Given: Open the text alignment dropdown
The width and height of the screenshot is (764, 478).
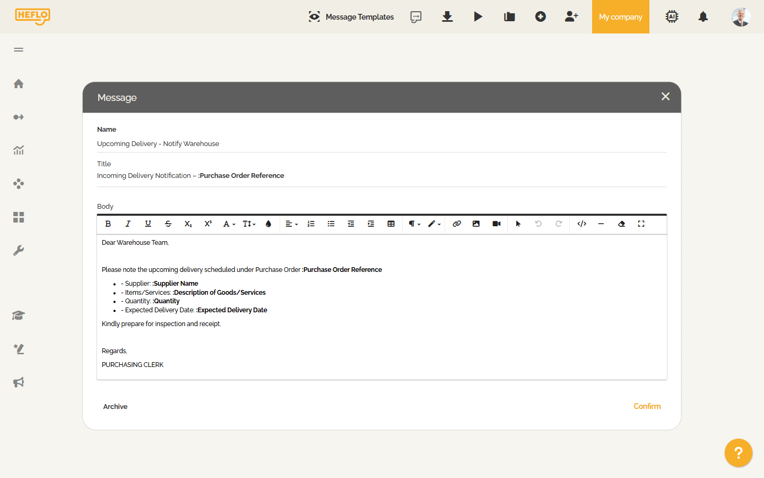Looking at the screenshot, I should click(x=291, y=224).
